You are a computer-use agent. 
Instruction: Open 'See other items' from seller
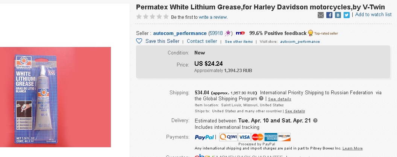point(239,42)
